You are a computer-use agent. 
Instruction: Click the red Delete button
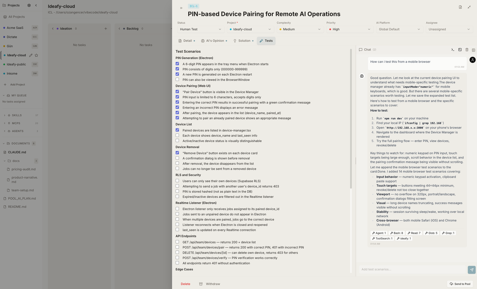point(185,284)
